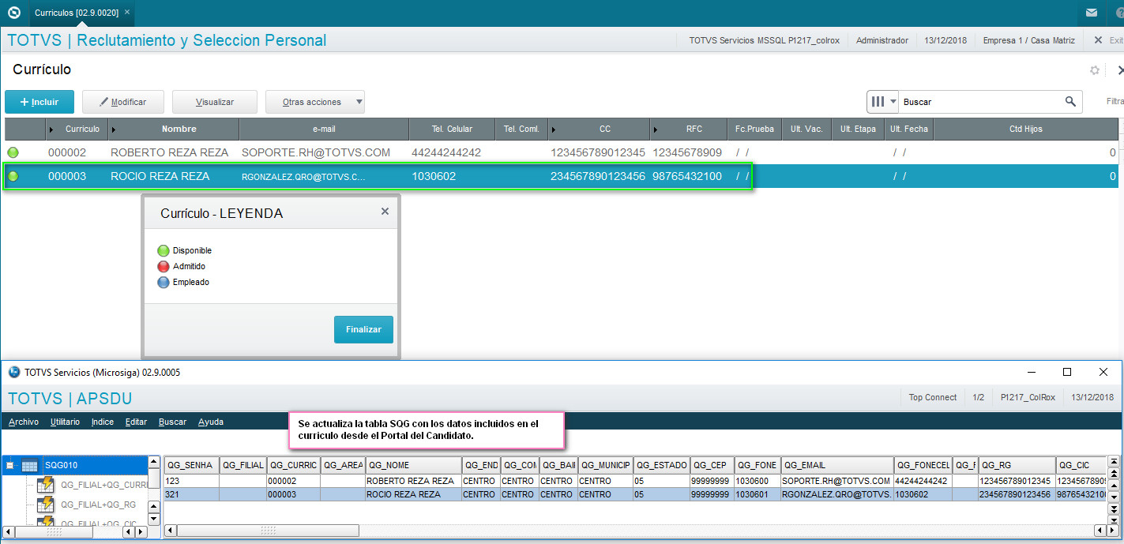The width and height of the screenshot is (1124, 544).
Task: Click QG_SENHA value 123 in APSDU
Action: [172, 481]
